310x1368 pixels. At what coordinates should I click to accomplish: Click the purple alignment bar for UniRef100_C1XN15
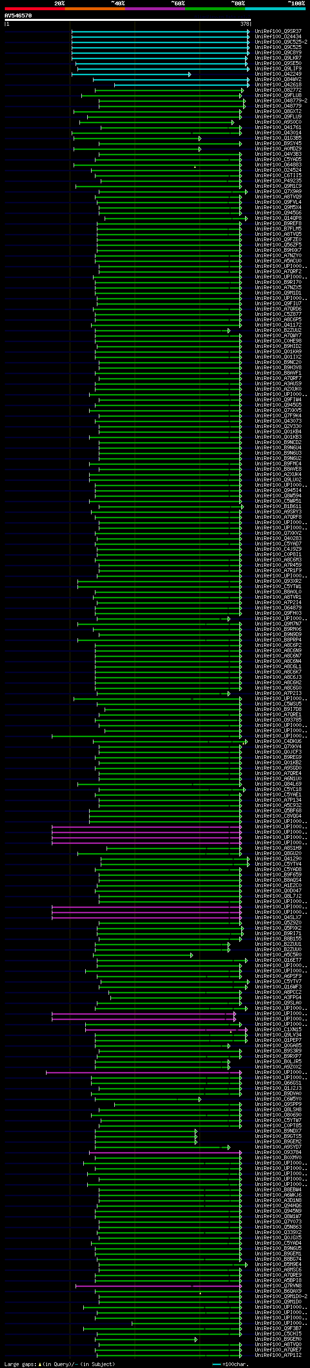click(167, 1030)
